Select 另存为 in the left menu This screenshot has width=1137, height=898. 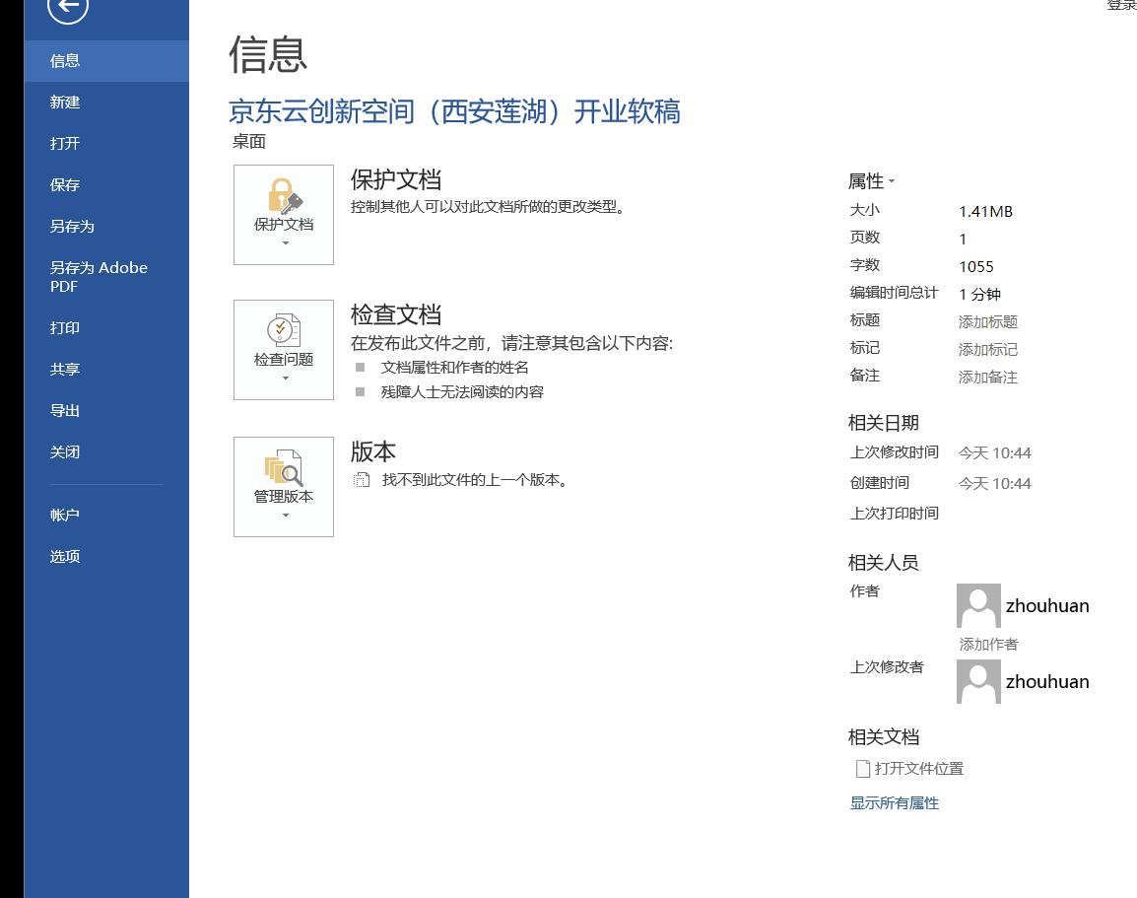[106, 227]
